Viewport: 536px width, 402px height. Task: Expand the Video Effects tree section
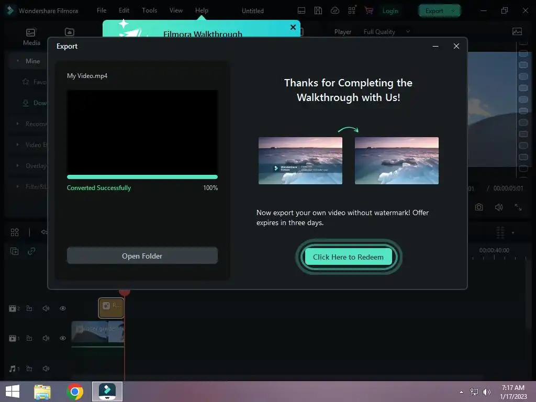click(x=18, y=144)
